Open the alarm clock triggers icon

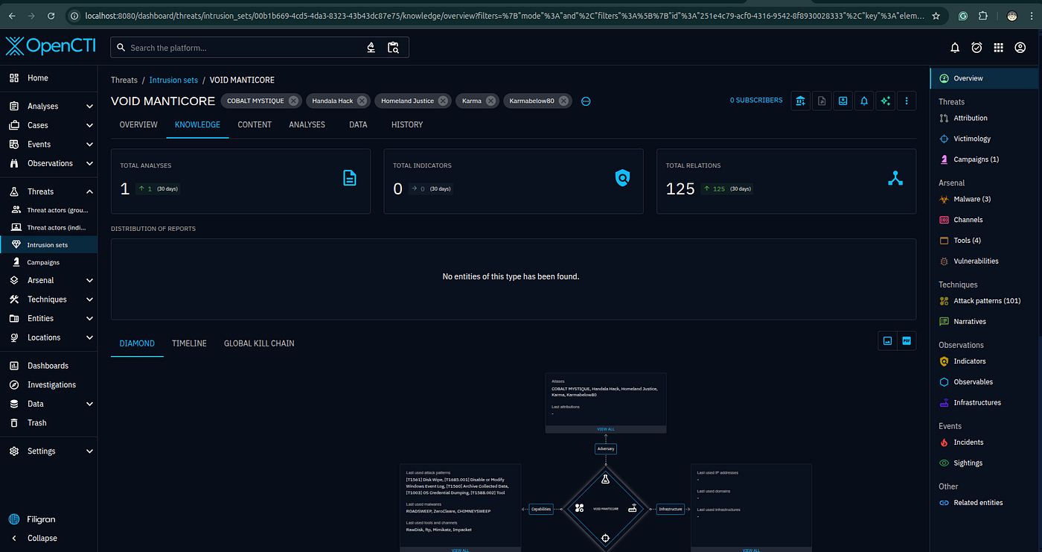tap(977, 48)
